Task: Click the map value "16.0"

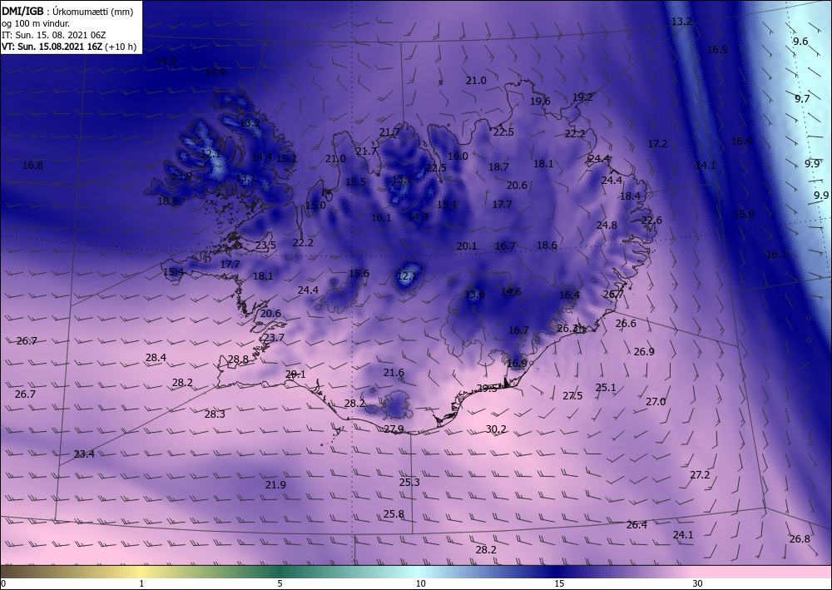Action: 458,156
